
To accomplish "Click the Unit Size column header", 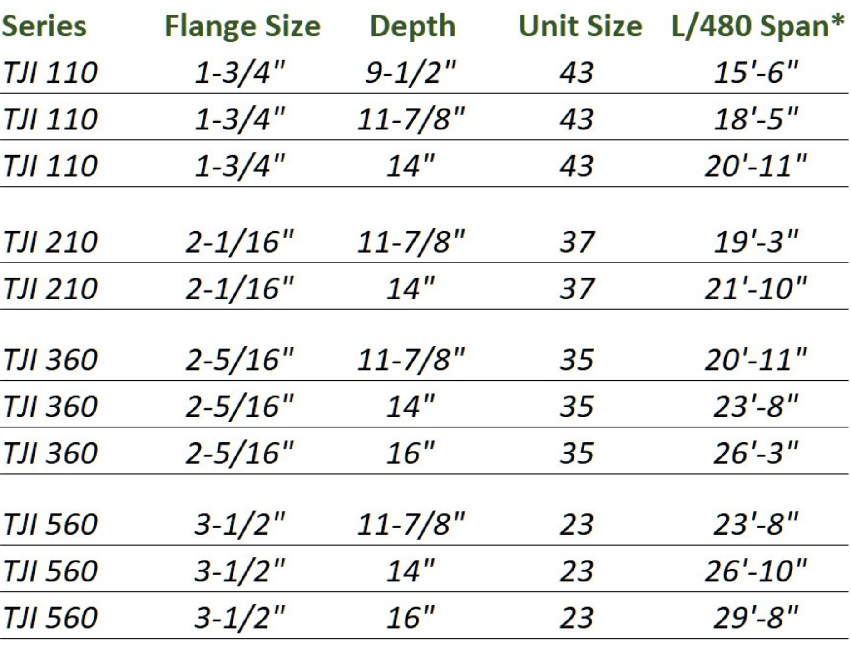I will [x=580, y=25].
